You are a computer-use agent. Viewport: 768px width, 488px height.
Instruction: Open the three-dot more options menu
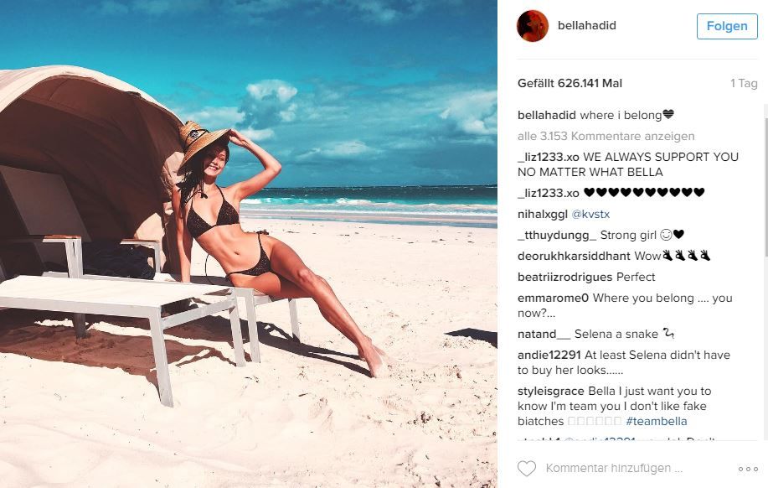pos(748,469)
